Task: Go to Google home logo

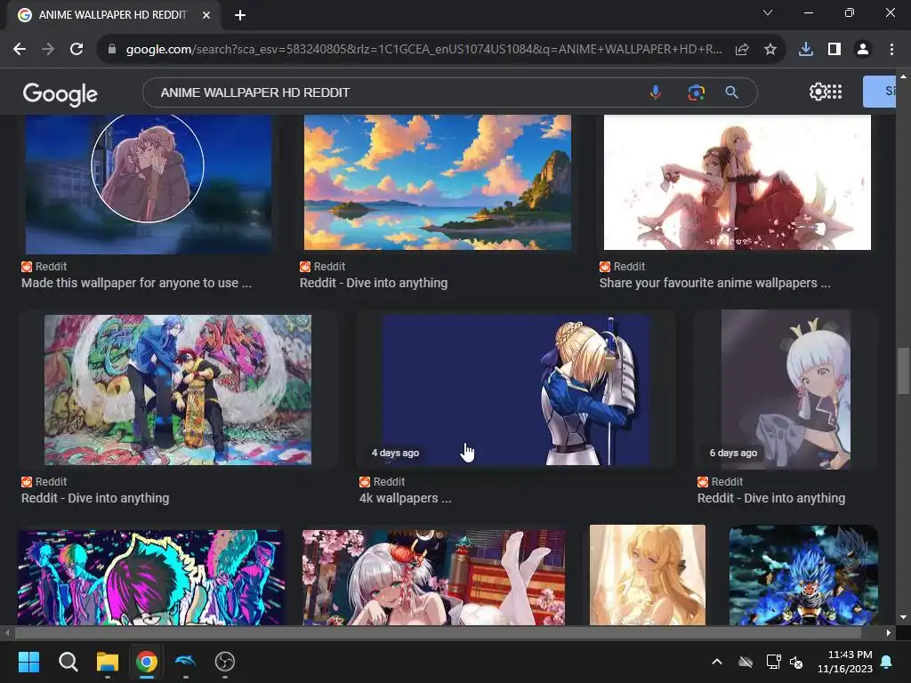Action: pyautogui.click(x=60, y=93)
